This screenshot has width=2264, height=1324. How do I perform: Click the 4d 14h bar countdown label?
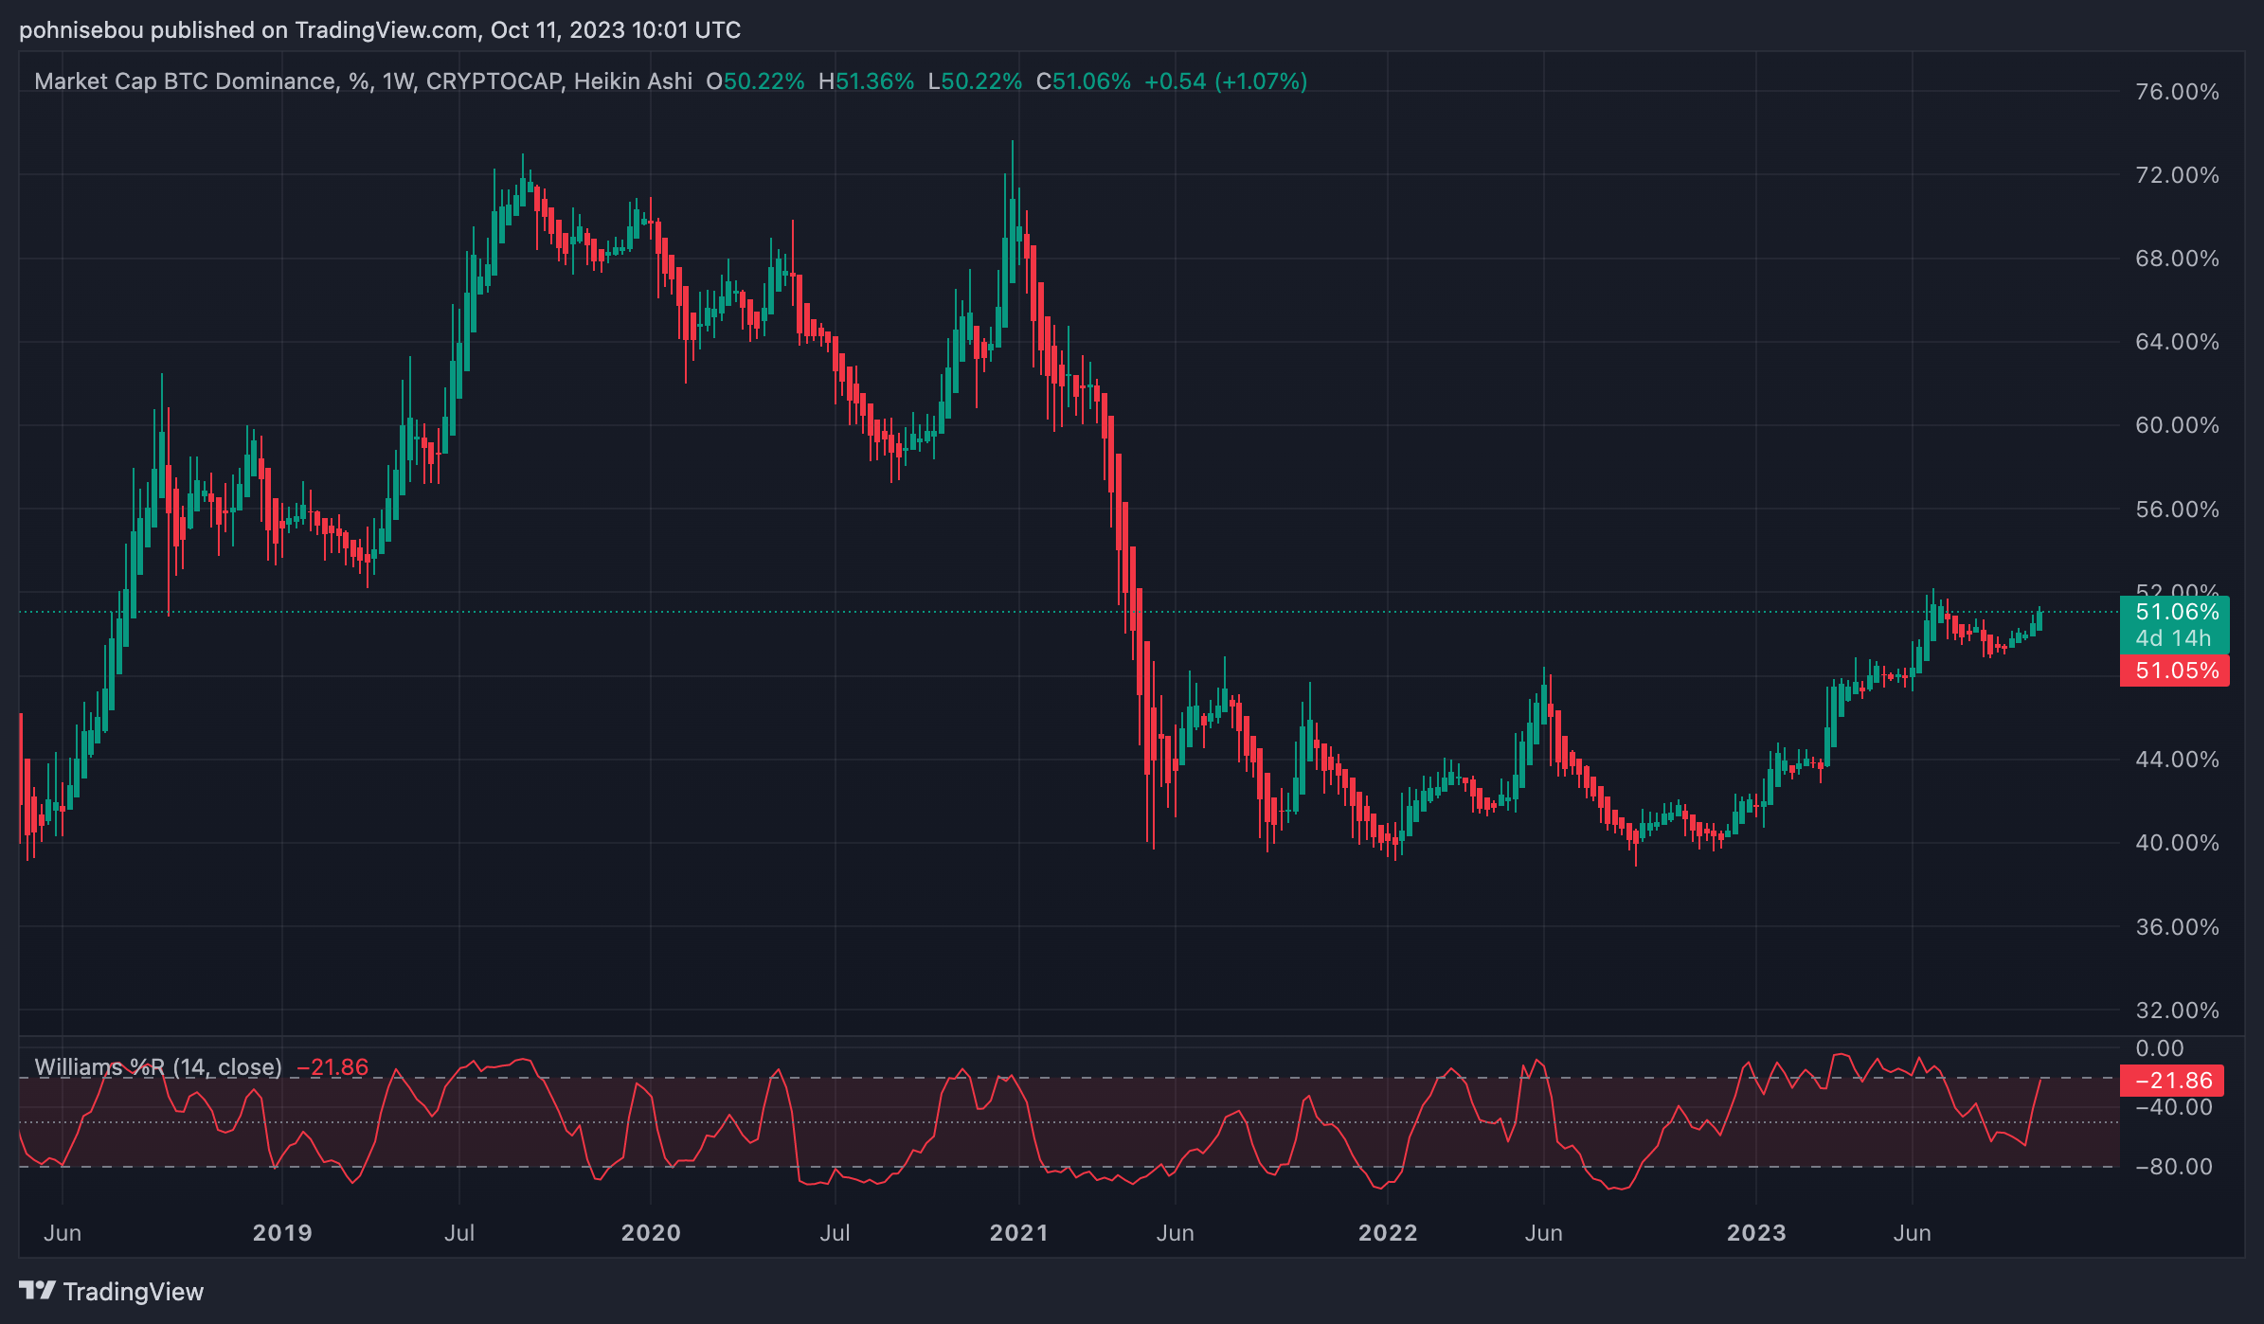point(2173,638)
